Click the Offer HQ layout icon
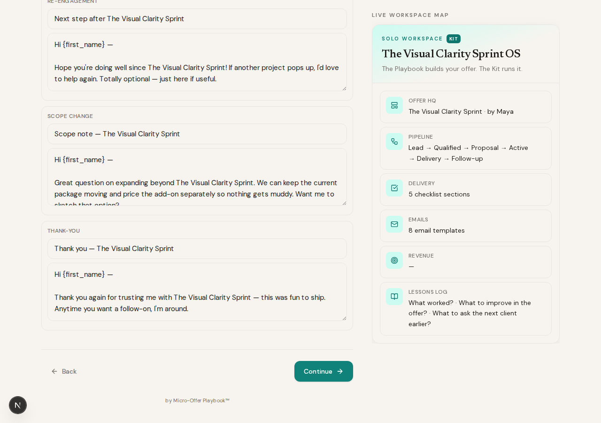This screenshot has width=601, height=423. coord(394,105)
